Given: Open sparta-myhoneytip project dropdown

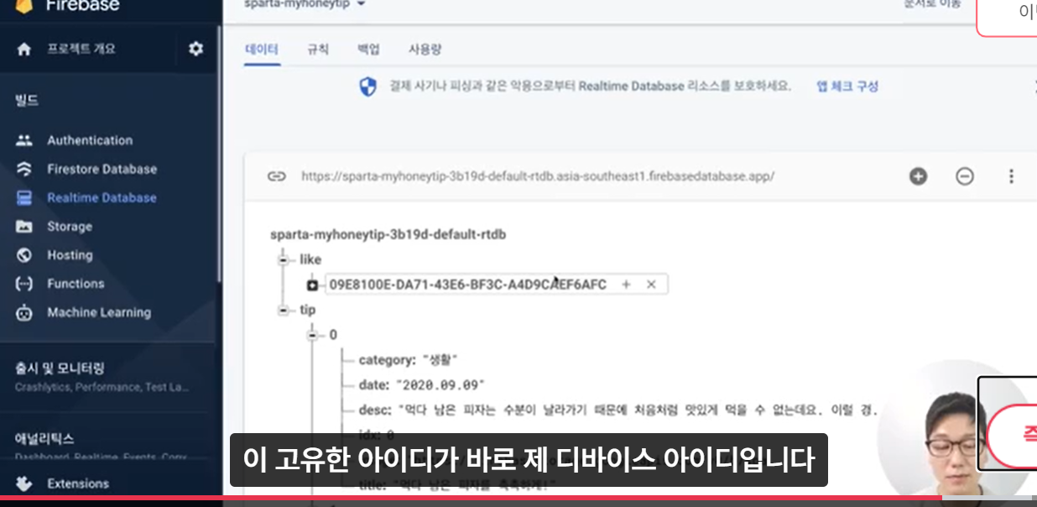Looking at the screenshot, I should pyautogui.click(x=305, y=4).
